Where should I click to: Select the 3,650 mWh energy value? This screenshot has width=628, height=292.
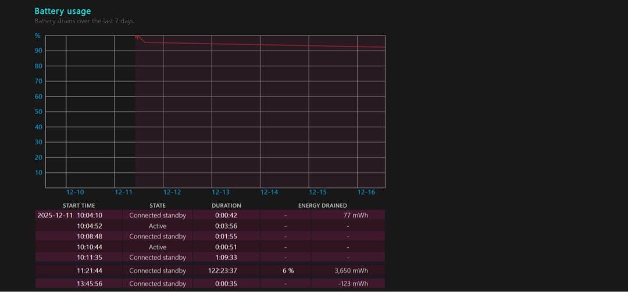(x=351, y=270)
